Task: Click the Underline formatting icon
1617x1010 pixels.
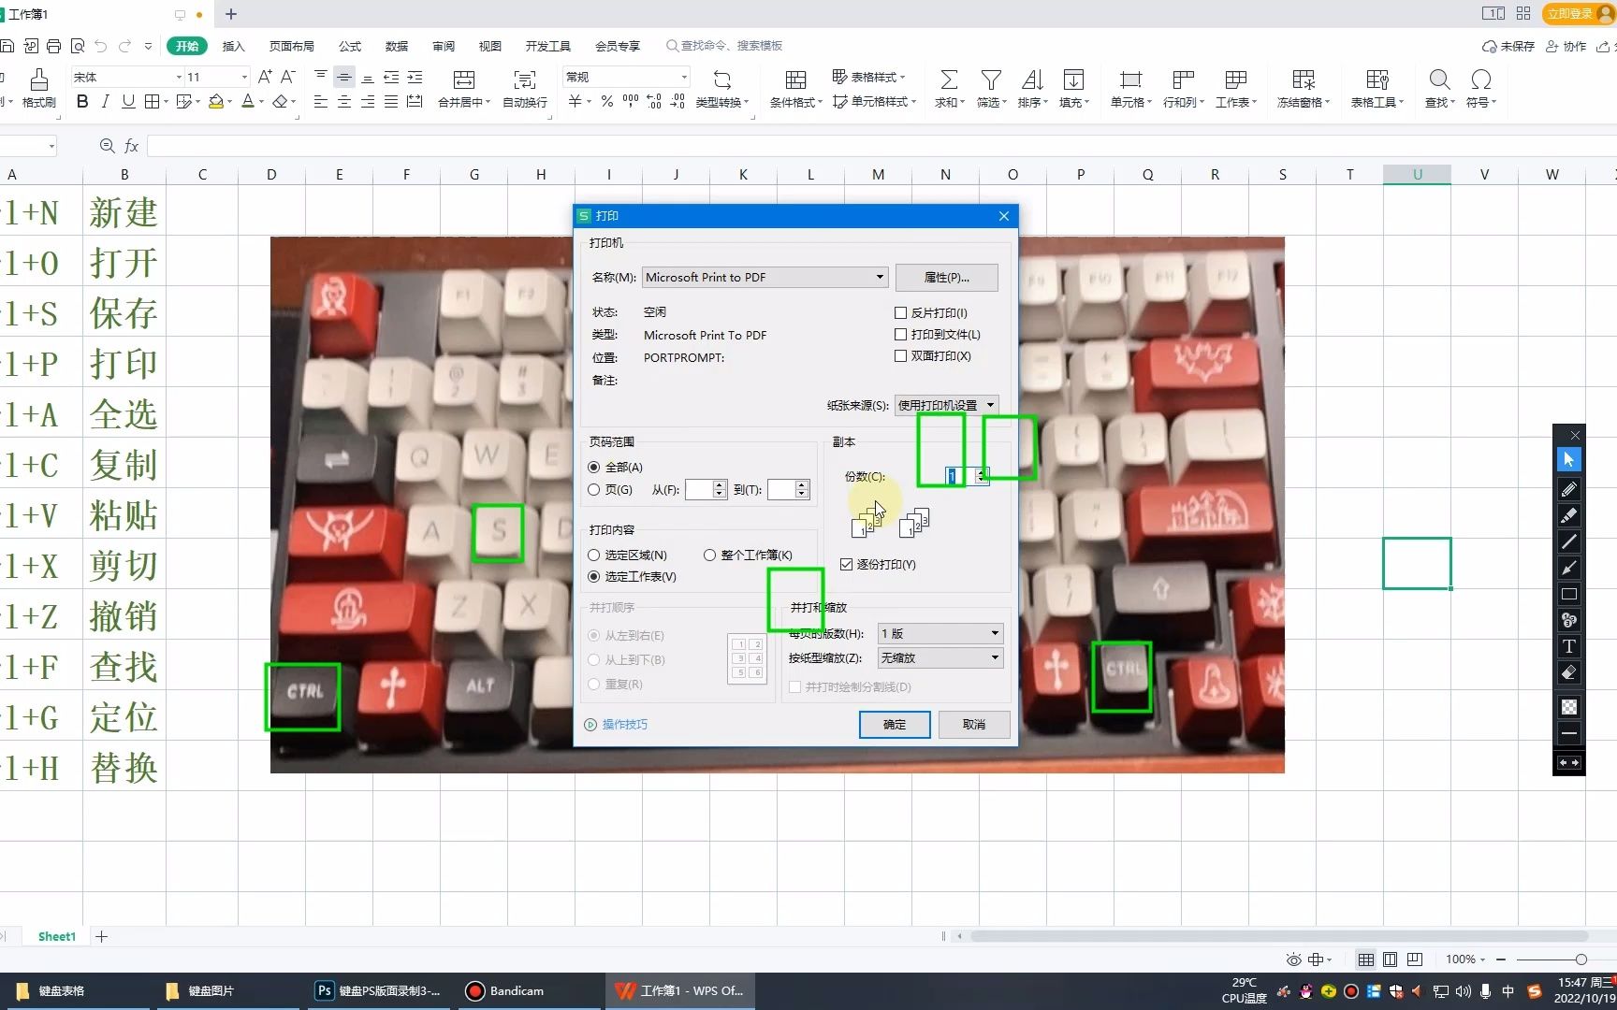Action: 128,101
